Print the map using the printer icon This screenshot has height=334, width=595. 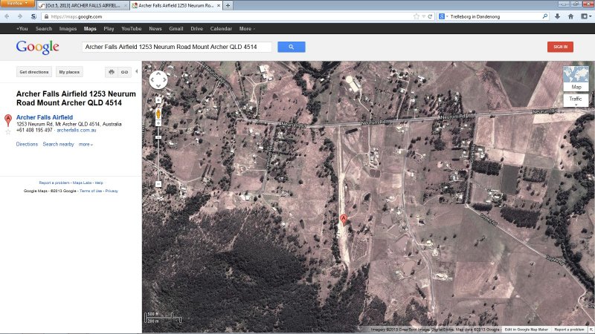111,72
